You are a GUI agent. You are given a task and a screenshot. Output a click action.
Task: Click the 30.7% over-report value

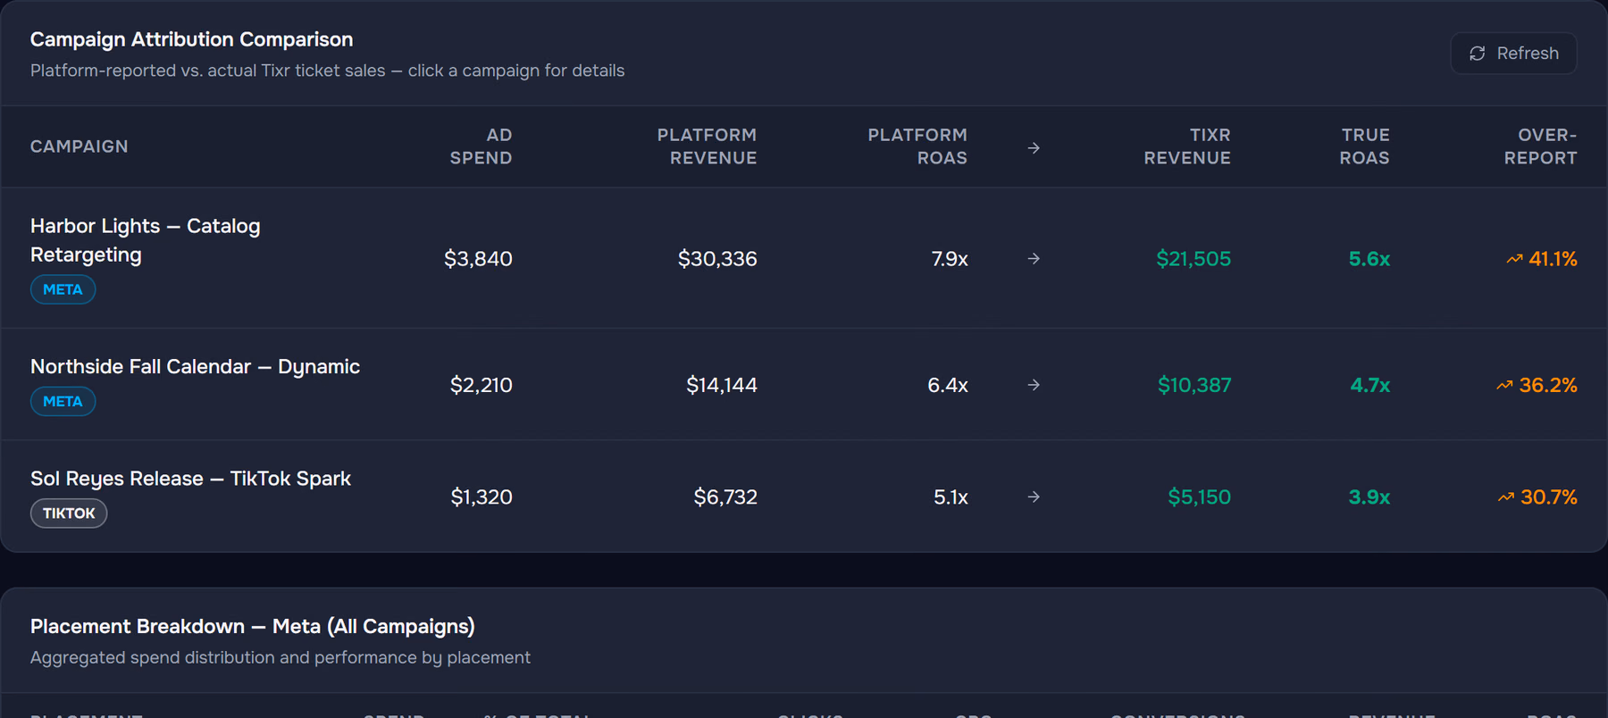1549,497
